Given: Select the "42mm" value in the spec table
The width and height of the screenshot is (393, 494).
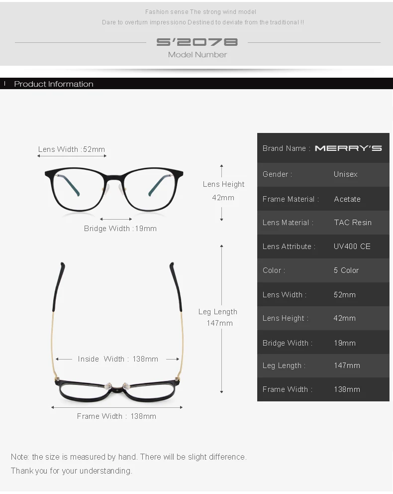Looking at the screenshot, I should 345,318.
